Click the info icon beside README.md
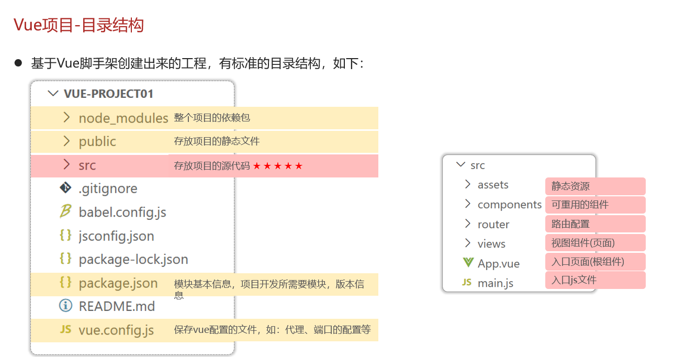The image size is (674, 357). (x=65, y=306)
